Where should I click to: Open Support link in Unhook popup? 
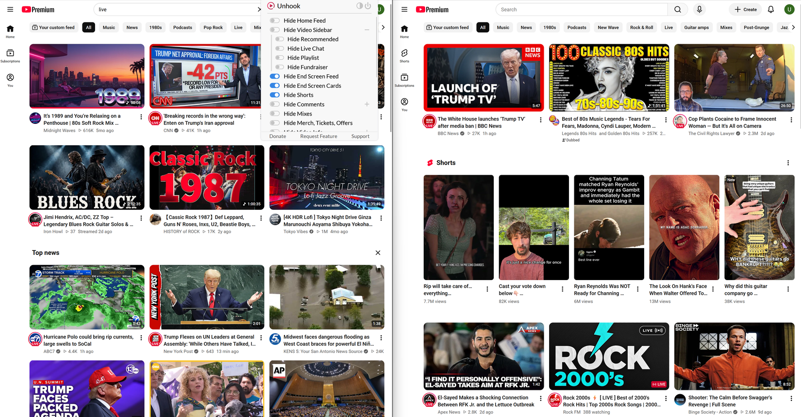click(x=360, y=136)
